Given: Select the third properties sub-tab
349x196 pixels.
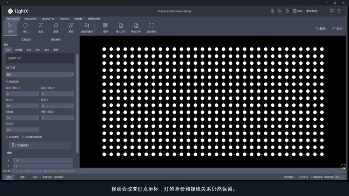Looking at the screenshot, I should point(28,50).
